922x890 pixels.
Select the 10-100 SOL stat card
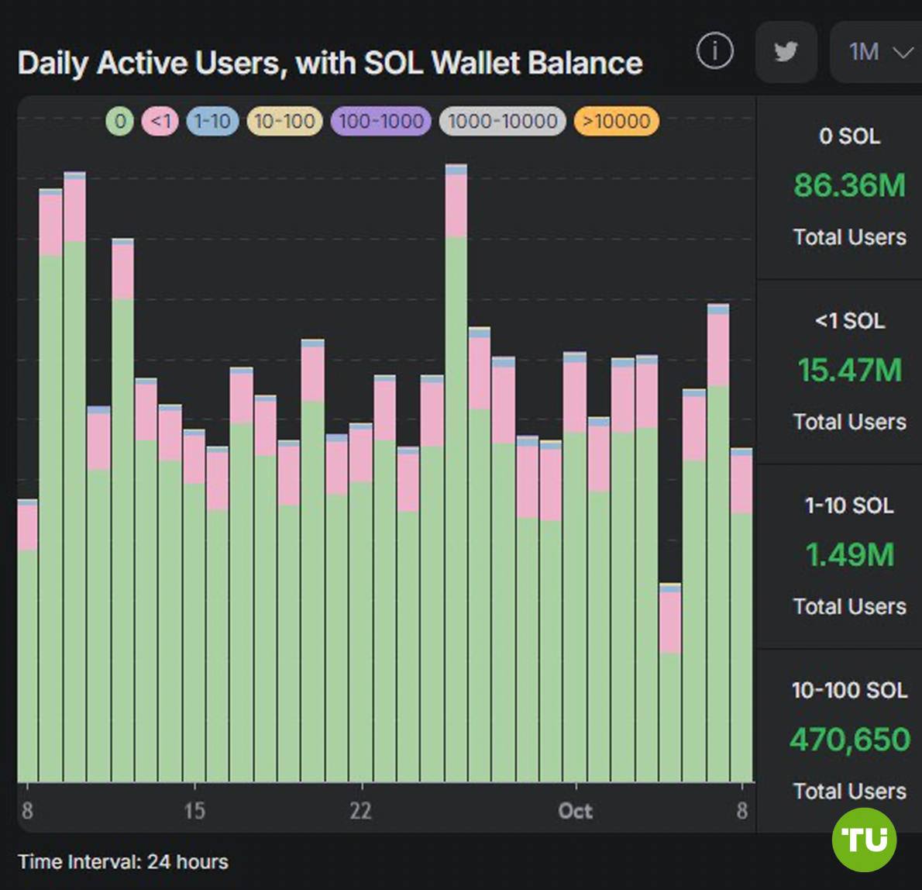coord(840,741)
